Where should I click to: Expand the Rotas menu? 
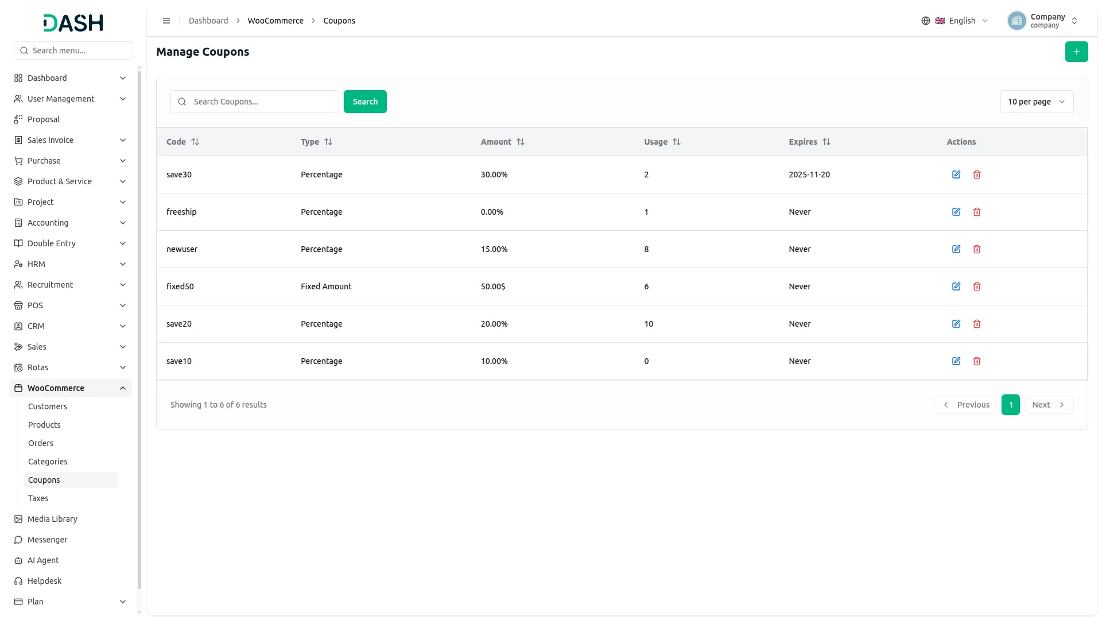pos(71,367)
